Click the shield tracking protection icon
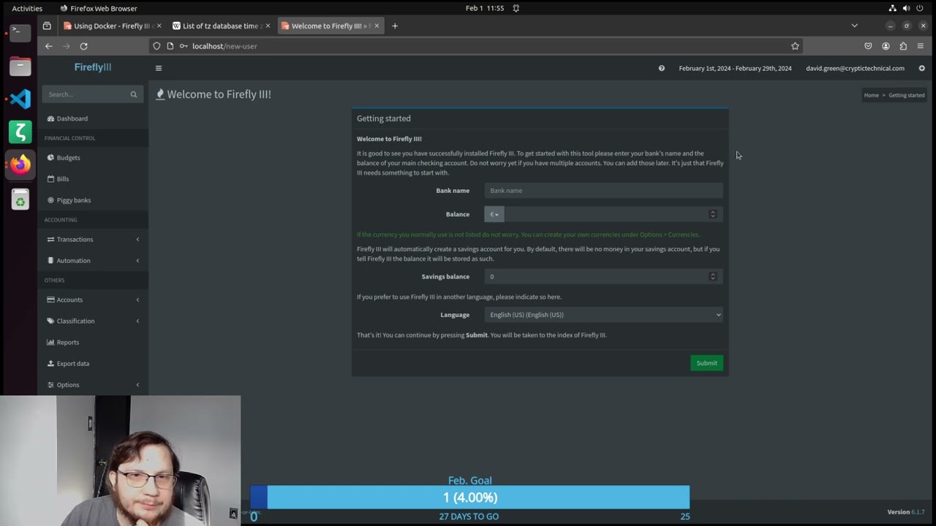This screenshot has height=526, width=936. coord(156,46)
